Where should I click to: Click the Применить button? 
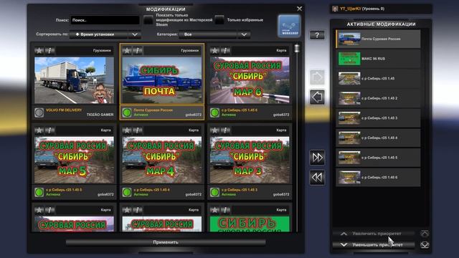pyautogui.click(x=166, y=242)
